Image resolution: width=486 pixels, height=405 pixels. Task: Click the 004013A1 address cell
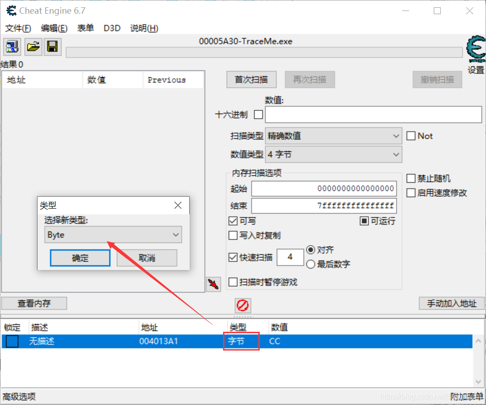pos(158,341)
